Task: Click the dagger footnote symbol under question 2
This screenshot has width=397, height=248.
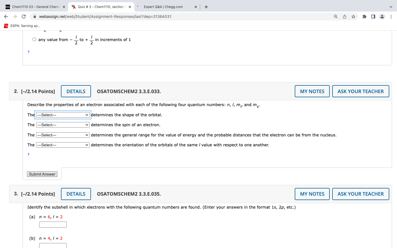Action: (x=28, y=154)
